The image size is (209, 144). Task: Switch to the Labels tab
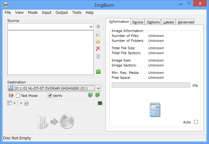click(x=168, y=22)
